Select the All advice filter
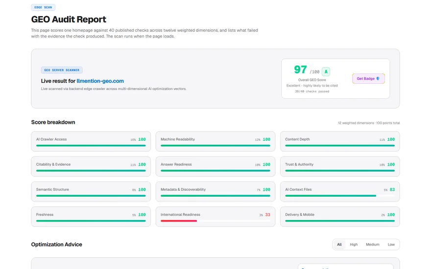This screenshot has width=431, height=269. (x=339, y=244)
